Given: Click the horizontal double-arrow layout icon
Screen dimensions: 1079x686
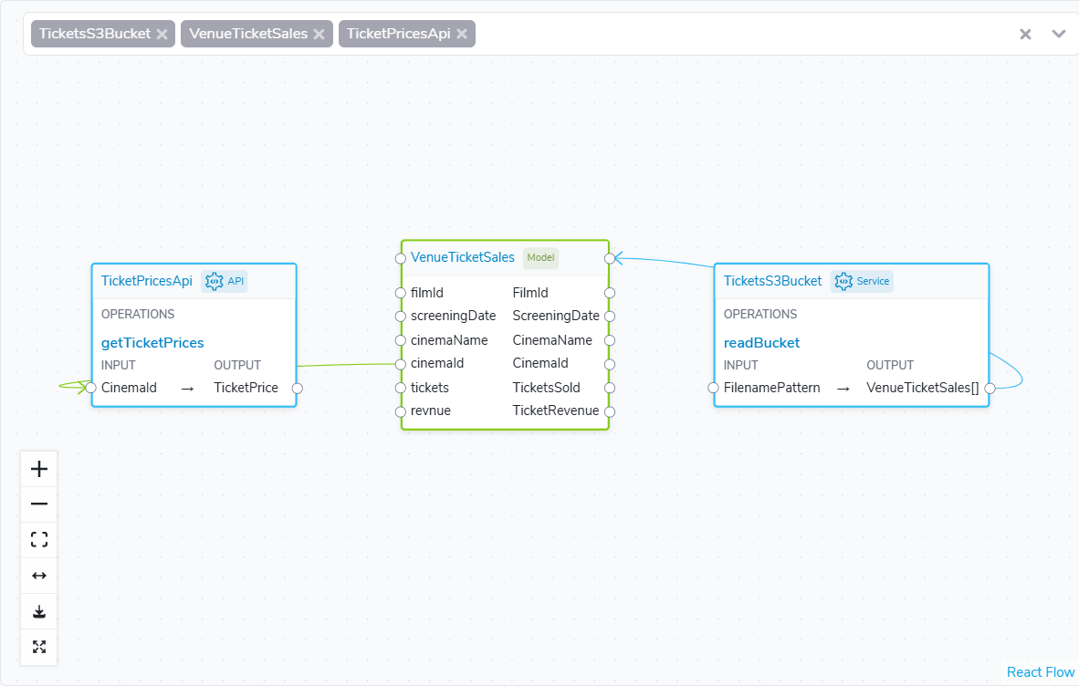Looking at the screenshot, I should pos(39,576).
